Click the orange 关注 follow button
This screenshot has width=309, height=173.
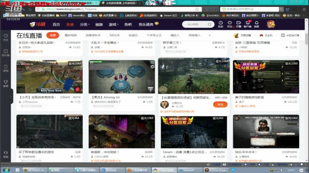pos(220,104)
